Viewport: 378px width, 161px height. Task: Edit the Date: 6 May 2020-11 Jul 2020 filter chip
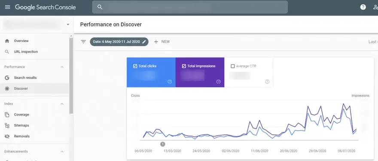coord(119,42)
